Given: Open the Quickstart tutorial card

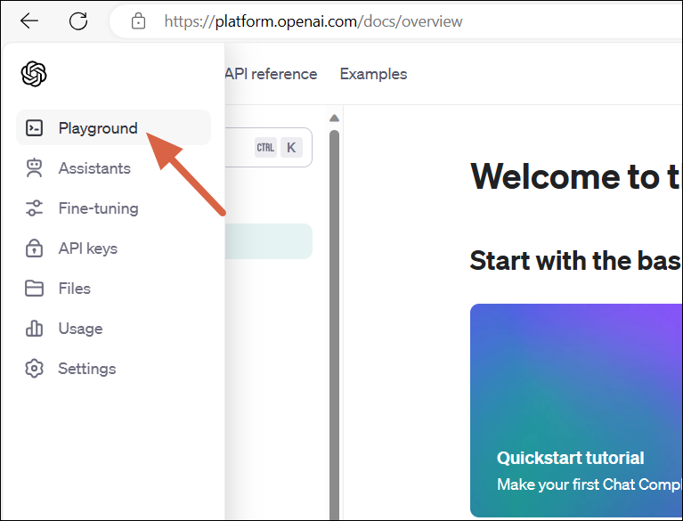Looking at the screenshot, I should coord(576,410).
